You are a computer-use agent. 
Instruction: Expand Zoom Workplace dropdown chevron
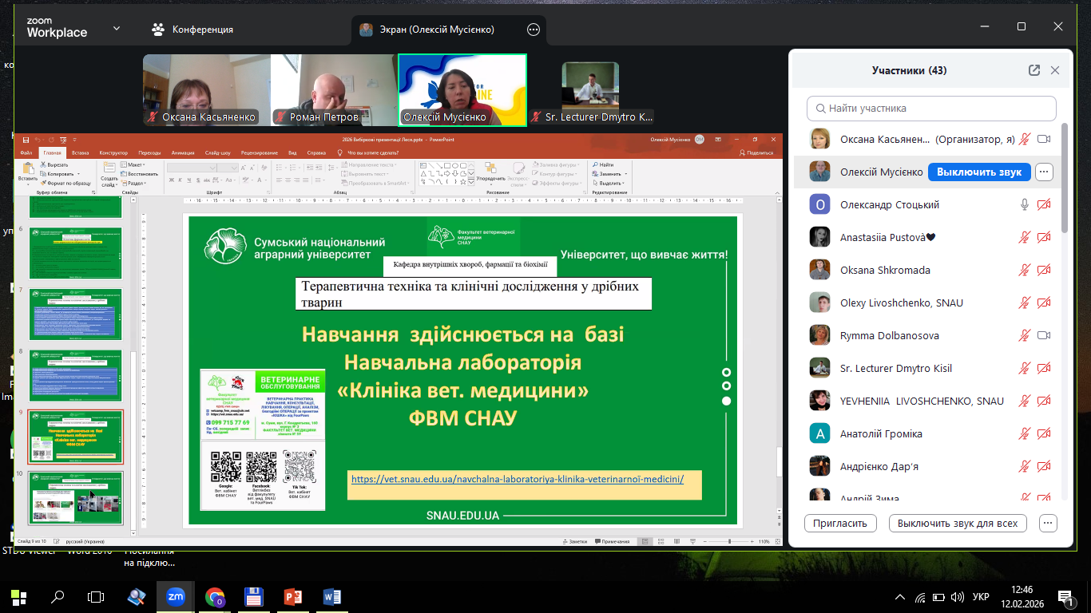click(117, 29)
